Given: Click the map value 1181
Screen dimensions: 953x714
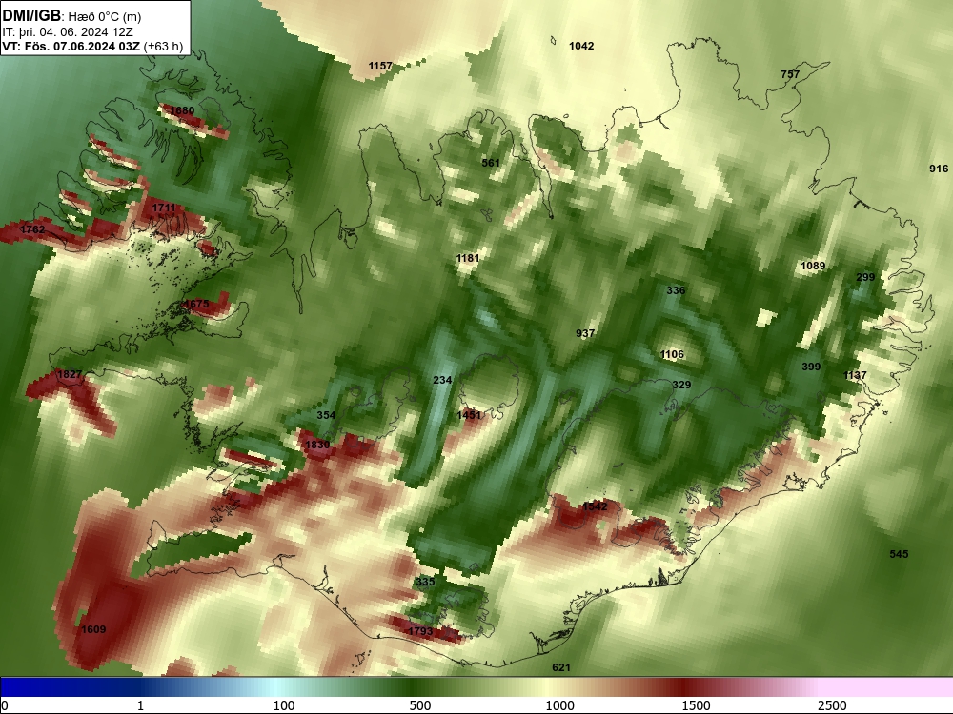Looking at the screenshot, I should coord(468,258).
